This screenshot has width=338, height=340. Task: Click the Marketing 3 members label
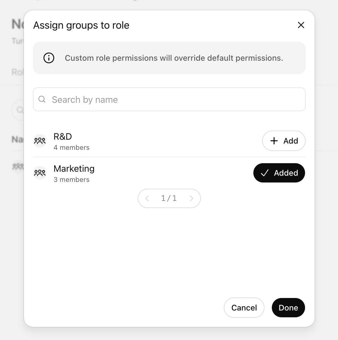coord(72,180)
